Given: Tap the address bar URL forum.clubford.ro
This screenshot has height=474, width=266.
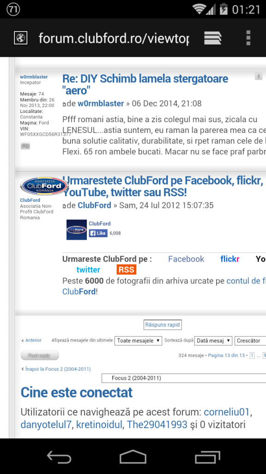Looking at the screenshot, I should point(114,38).
